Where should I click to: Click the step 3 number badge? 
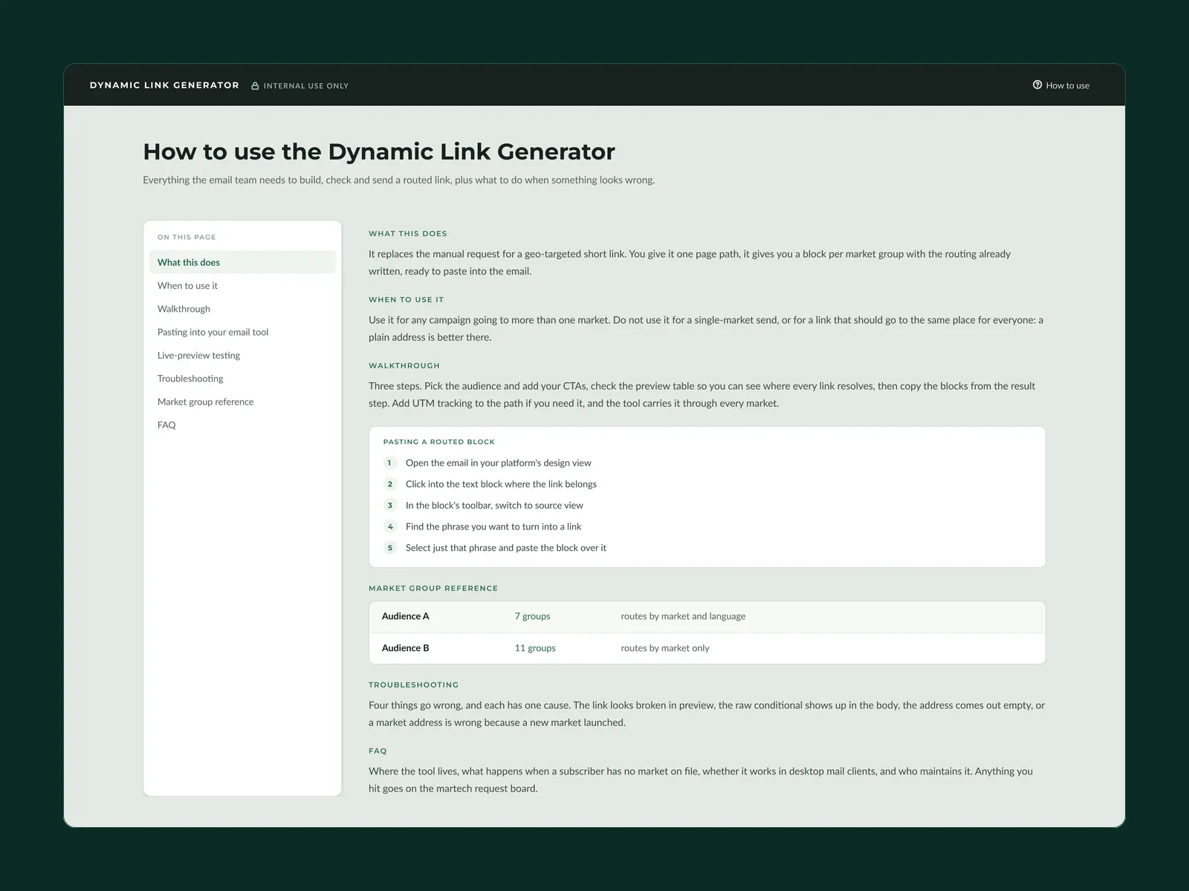pos(390,505)
